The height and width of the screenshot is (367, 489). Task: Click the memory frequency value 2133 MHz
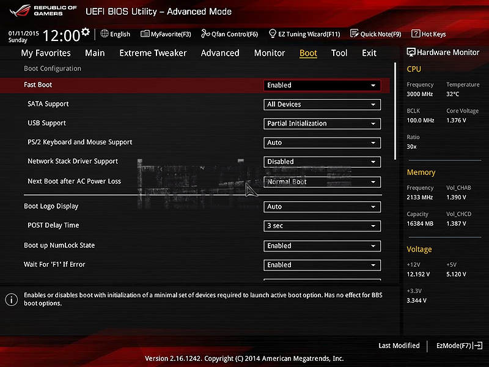419,197
